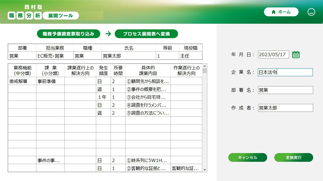Screen dimensions: 323x181
Task: Click the 職務予備調査票取り込み button
Action: pyautogui.click(x=69, y=34)
